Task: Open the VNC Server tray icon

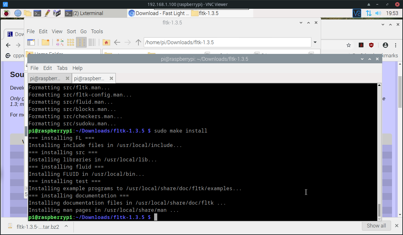Action: pyautogui.click(x=357, y=13)
